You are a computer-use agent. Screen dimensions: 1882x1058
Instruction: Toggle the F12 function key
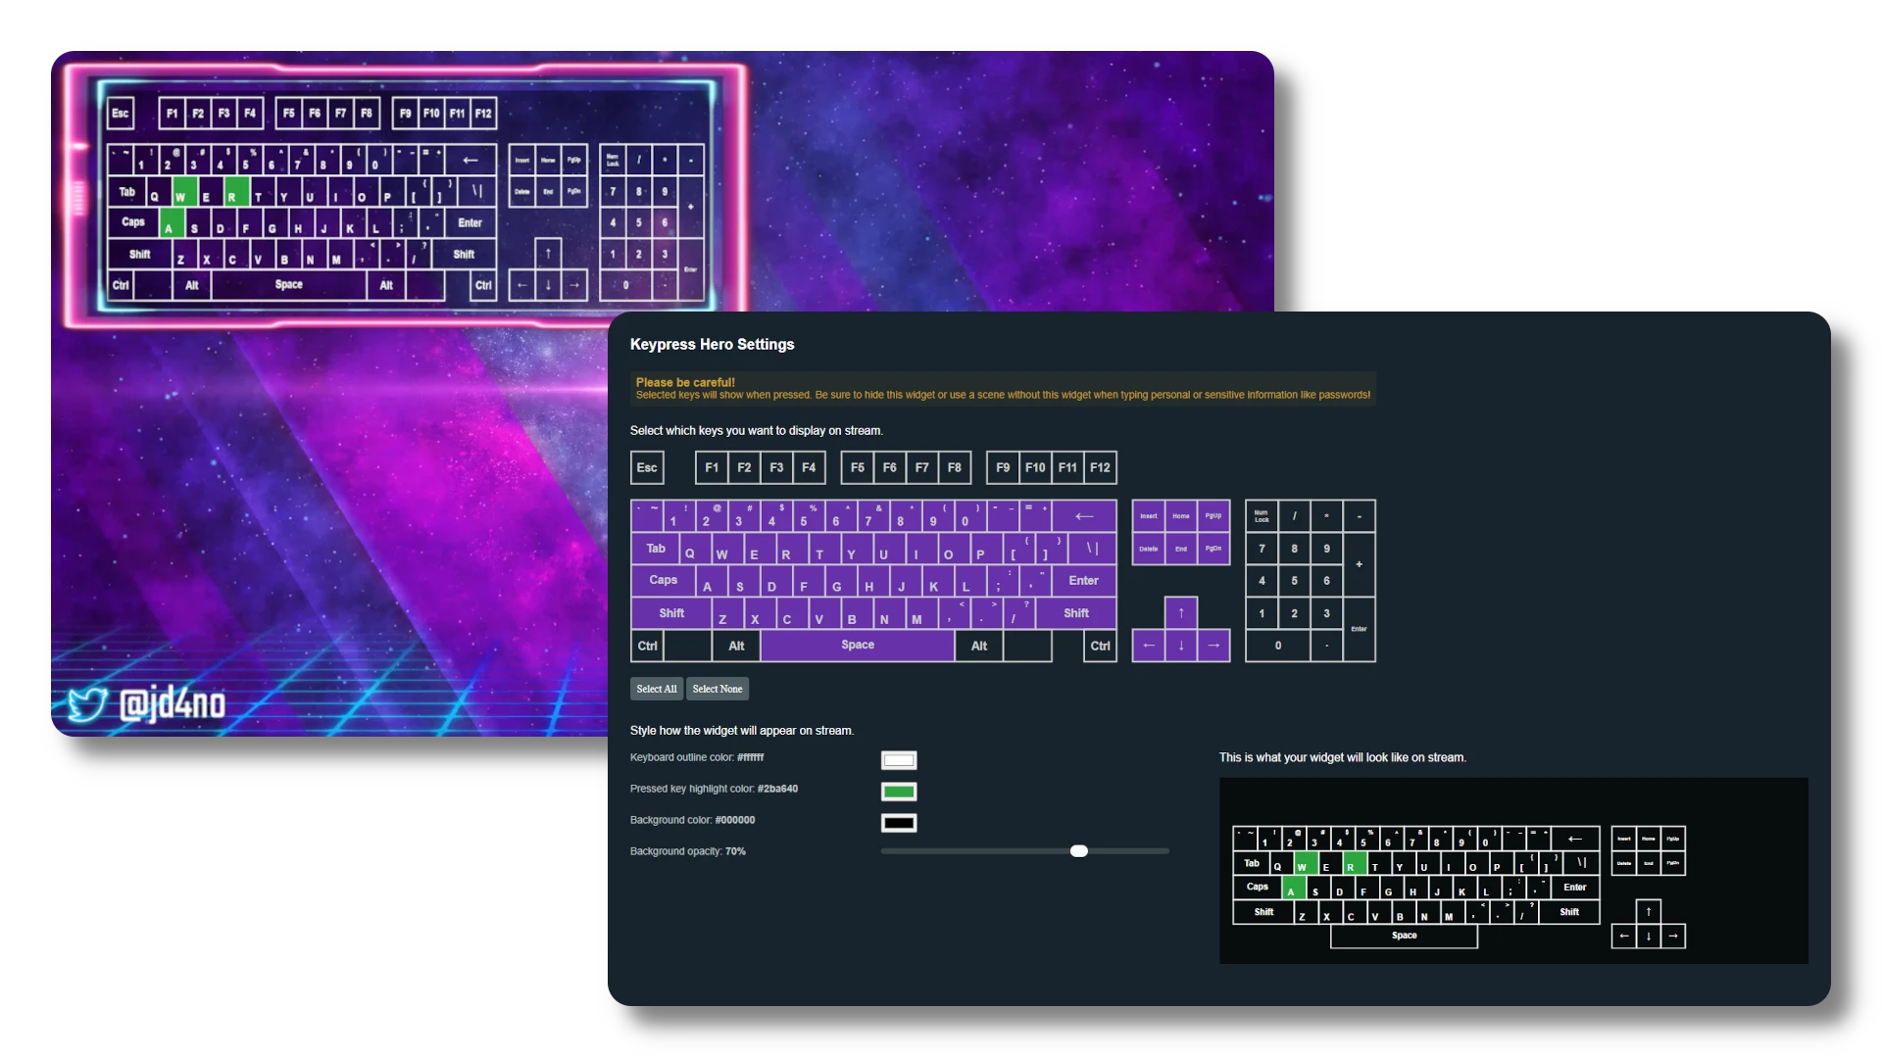[x=1100, y=468]
